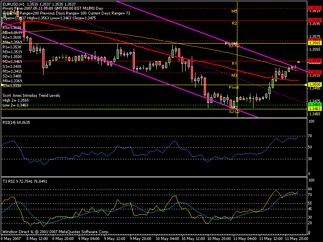The width and height of the screenshot is (323, 242).
Task: Click the Scott Jones Intraday Trend Levels text
Action: (x=31, y=96)
